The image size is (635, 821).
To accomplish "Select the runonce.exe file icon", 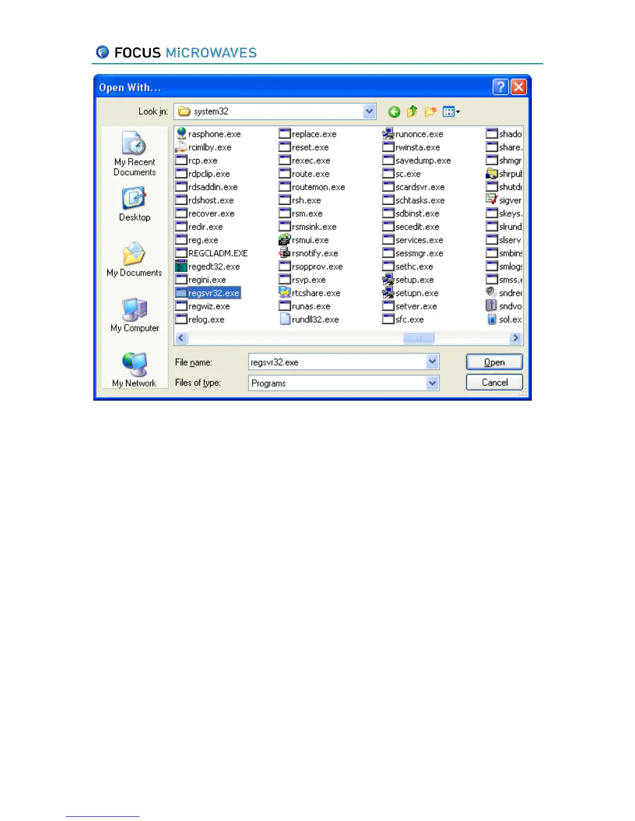I will [388, 134].
